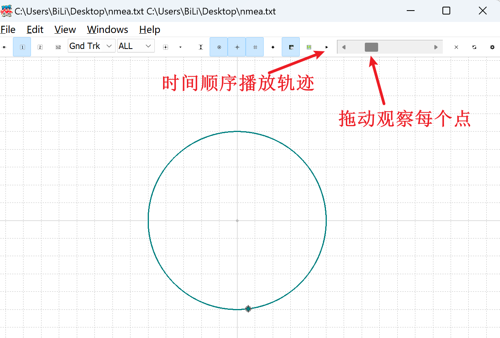Click the refresh icon on the toolbar
500x338 pixels.
pyautogui.click(x=474, y=47)
